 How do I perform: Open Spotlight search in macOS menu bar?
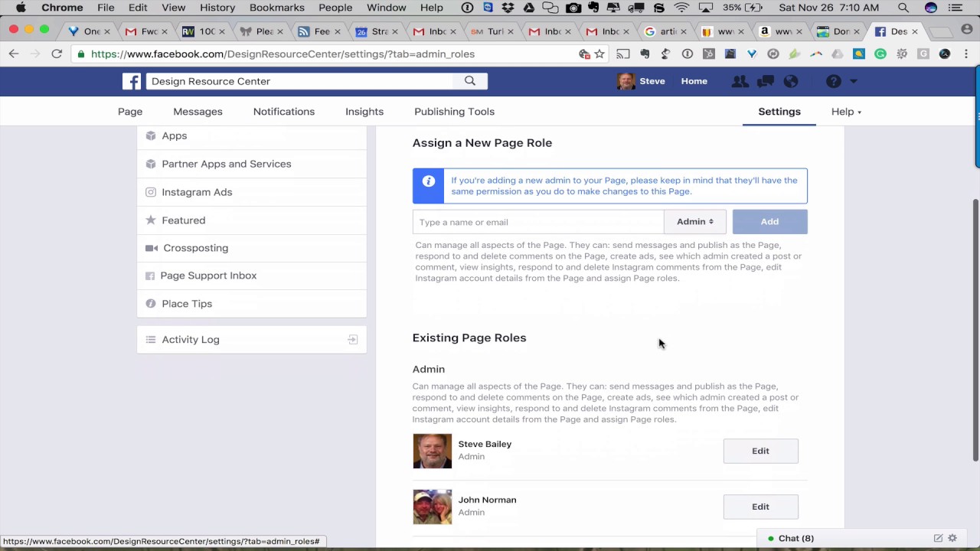[x=903, y=8]
